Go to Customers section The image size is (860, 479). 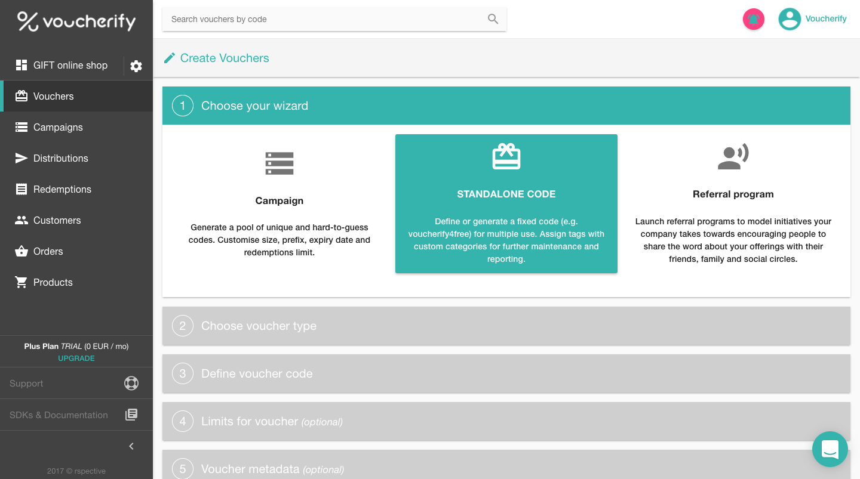[76, 220]
